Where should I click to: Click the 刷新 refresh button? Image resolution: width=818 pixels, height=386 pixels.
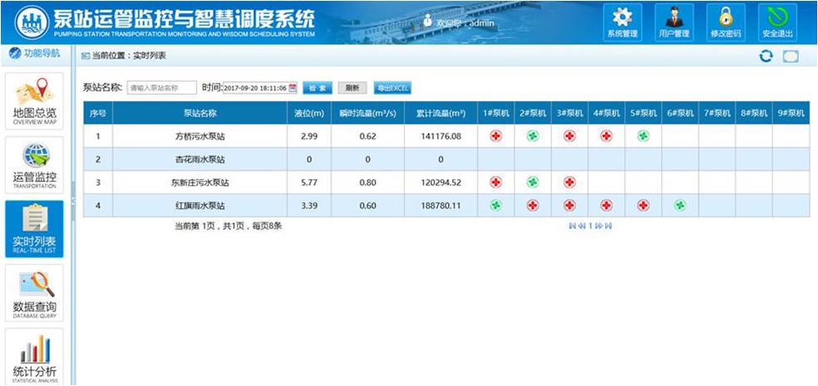pos(352,88)
